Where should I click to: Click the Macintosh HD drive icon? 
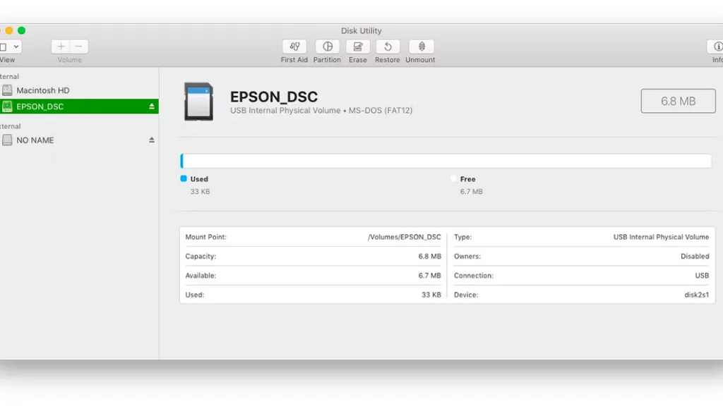tap(7, 90)
